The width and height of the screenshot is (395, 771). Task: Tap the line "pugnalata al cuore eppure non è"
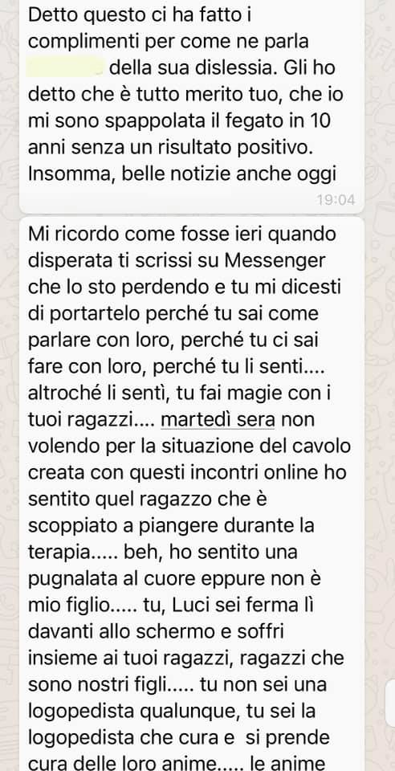click(x=174, y=579)
